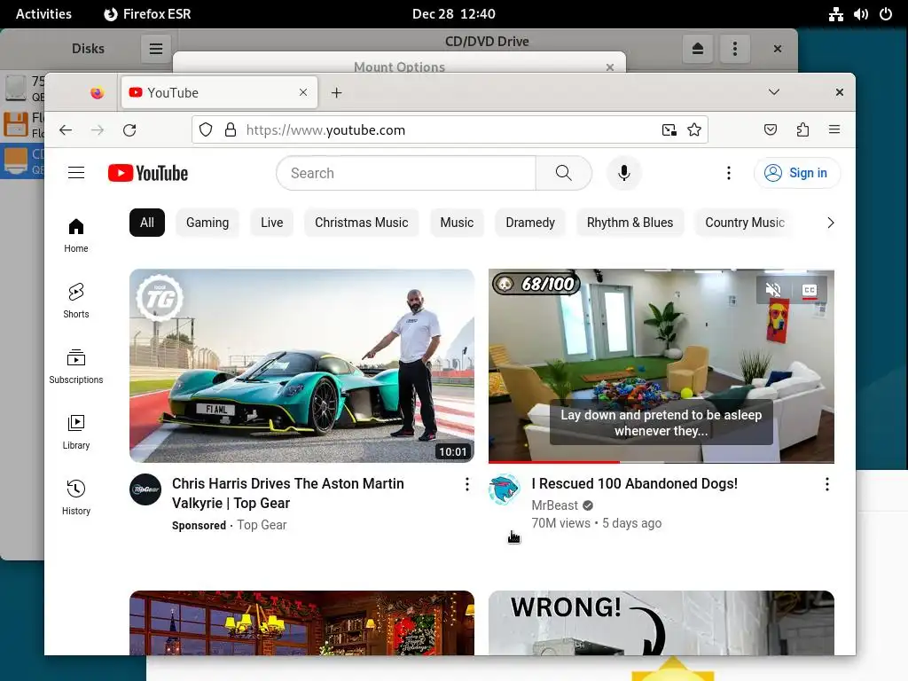The image size is (908, 681).
Task: Open a new tab with plus button
Action: point(336,92)
